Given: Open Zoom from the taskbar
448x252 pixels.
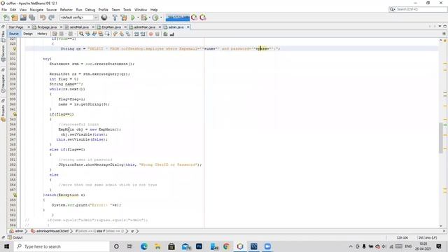Looking at the screenshot, I should click(267, 246).
